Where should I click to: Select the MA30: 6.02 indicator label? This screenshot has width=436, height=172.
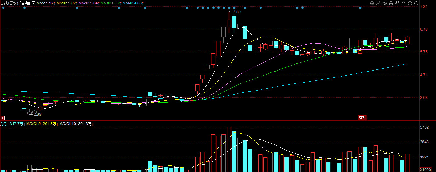pyautogui.click(x=111, y=3)
